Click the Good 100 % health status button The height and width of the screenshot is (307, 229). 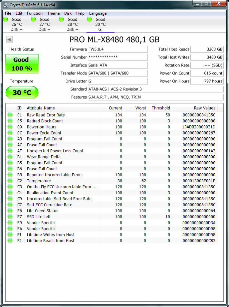(22, 64)
